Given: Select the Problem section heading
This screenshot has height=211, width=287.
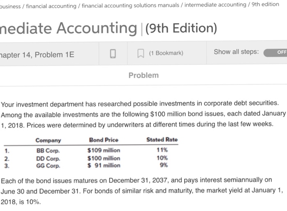Looking at the screenshot, I should [143, 75].
